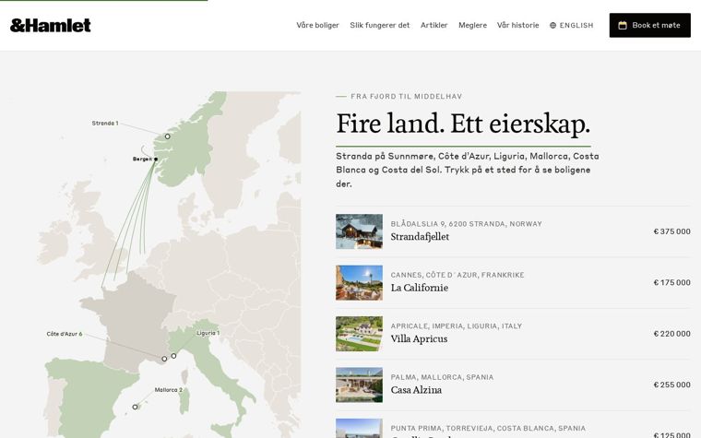Open the Meglere page
Image resolution: width=701 pixels, height=438 pixels.
tap(472, 26)
